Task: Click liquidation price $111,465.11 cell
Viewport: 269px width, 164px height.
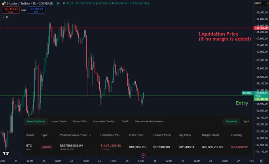Action: point(186,147)
